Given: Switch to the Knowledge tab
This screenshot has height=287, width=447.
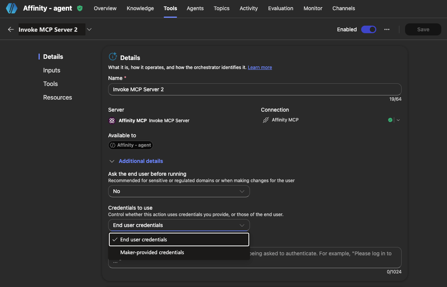Looking at the screenshot, I should tap(140, 8).
